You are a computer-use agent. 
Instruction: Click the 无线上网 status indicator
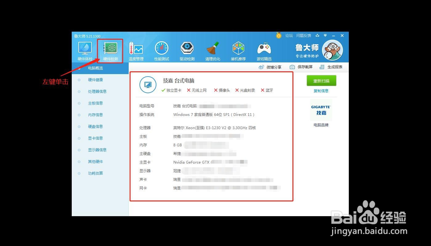pyautogui.click(x=197, y=90)
